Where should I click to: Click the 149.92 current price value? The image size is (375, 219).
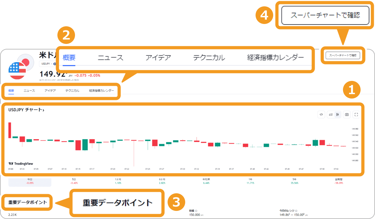point(53,74)
